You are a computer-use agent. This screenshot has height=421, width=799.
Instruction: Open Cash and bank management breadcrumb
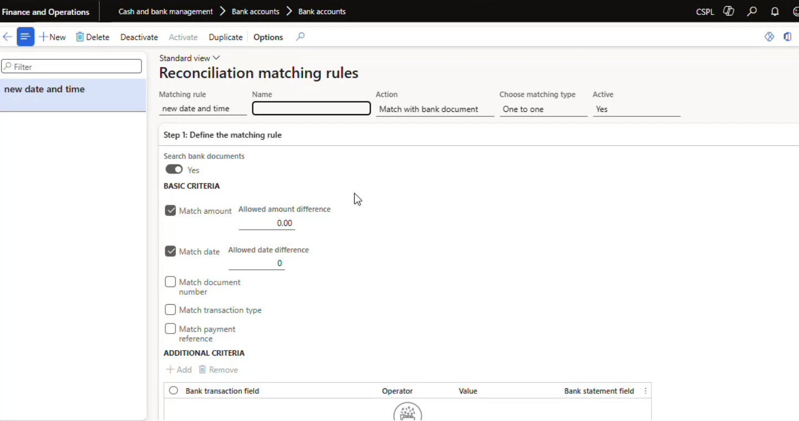(165, 11)
